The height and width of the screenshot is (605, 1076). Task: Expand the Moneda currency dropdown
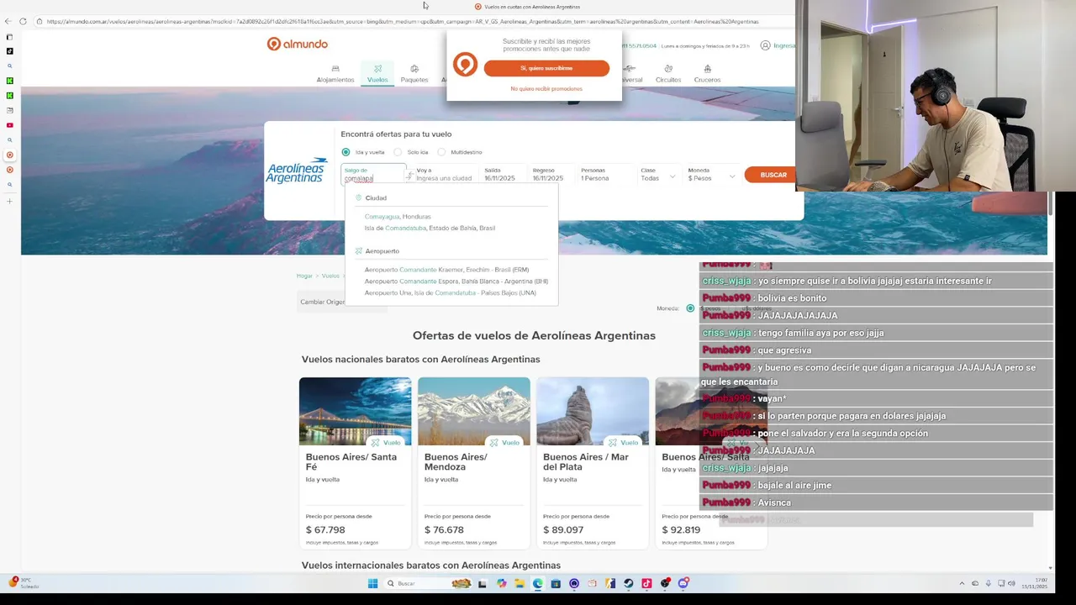pos(711,175)
